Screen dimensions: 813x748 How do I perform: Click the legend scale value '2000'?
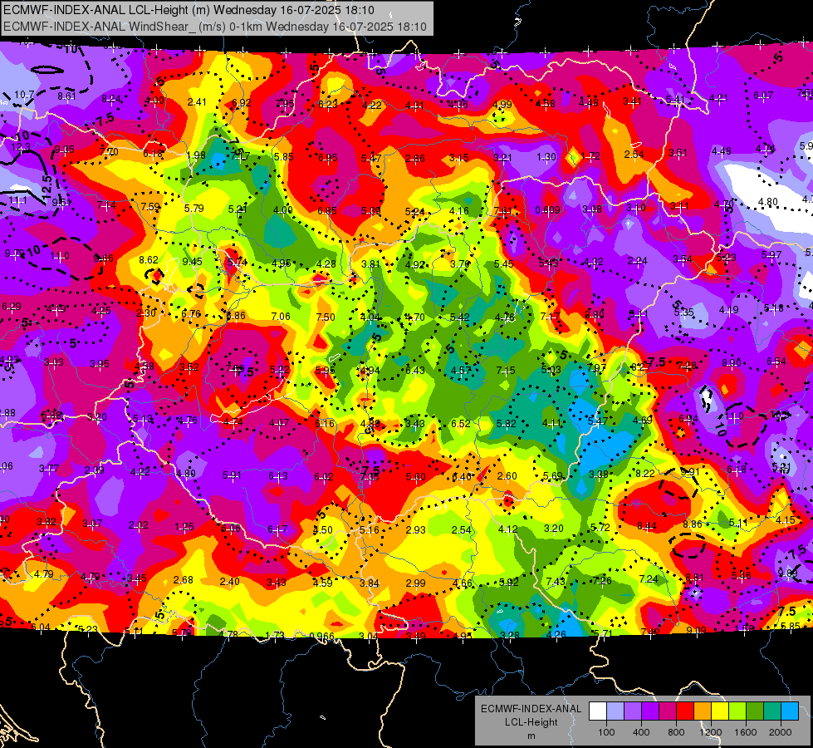tap(781, 732)
